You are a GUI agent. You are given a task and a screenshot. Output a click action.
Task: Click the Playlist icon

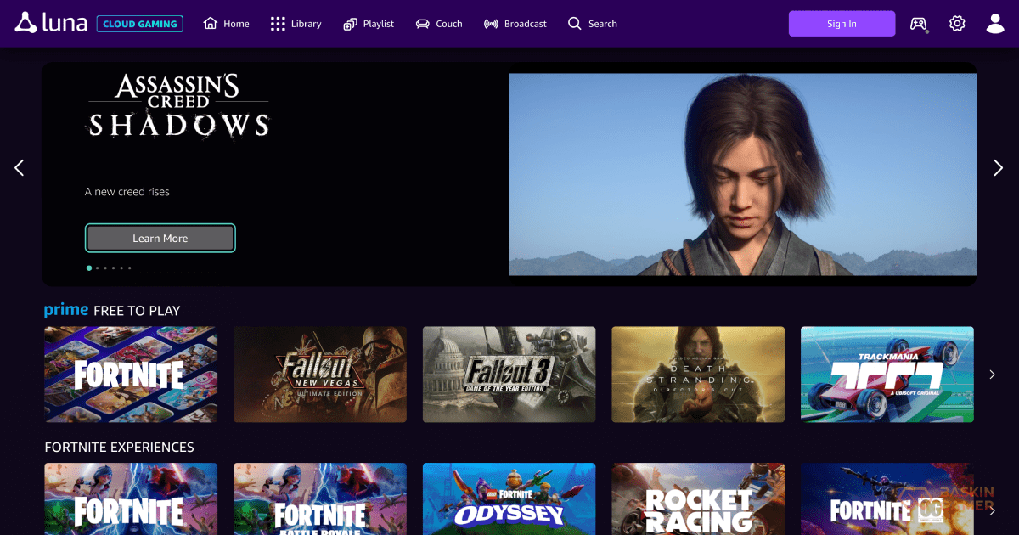[x=351, y=24]
